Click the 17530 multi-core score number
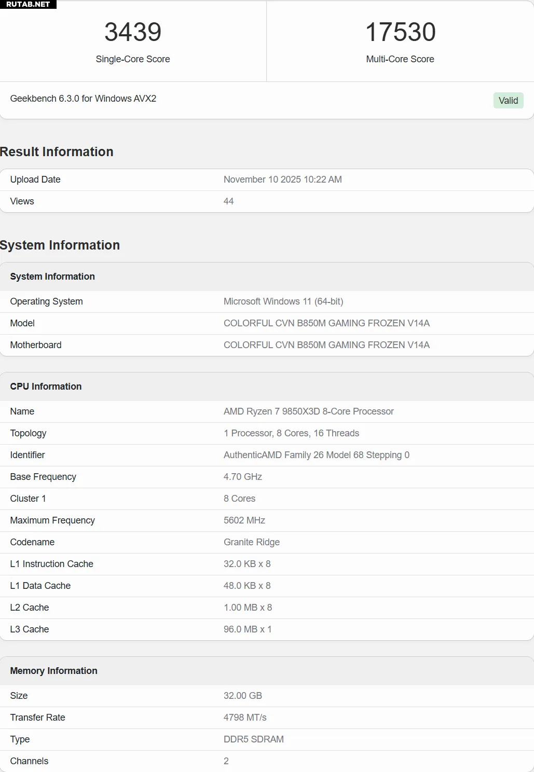Viewport: 534px width, 772px height. (400, 32)
